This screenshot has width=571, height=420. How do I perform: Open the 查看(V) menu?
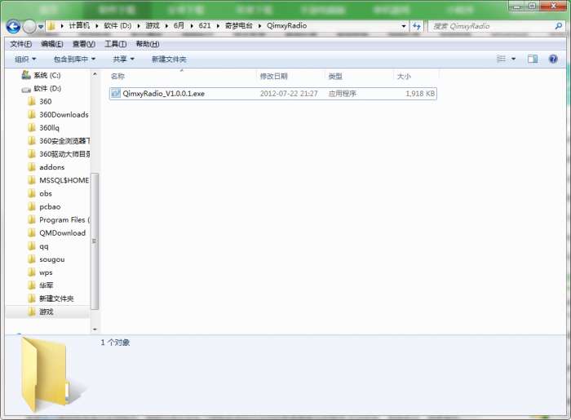pos(84,44)
